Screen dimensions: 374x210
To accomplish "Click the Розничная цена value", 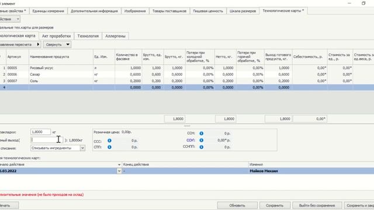I will pos(126,132).
